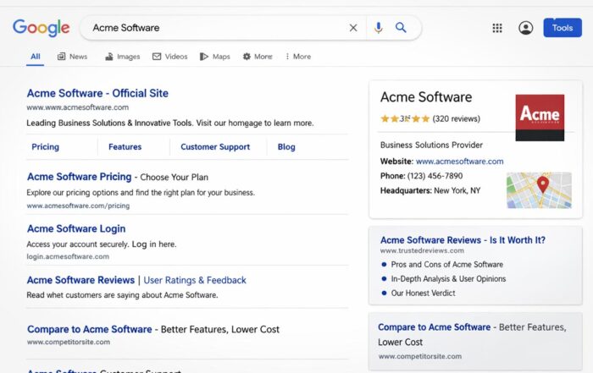Switch to the Images tab
Viewport: 593px width, 373px height.
click(x=122, y=57)
